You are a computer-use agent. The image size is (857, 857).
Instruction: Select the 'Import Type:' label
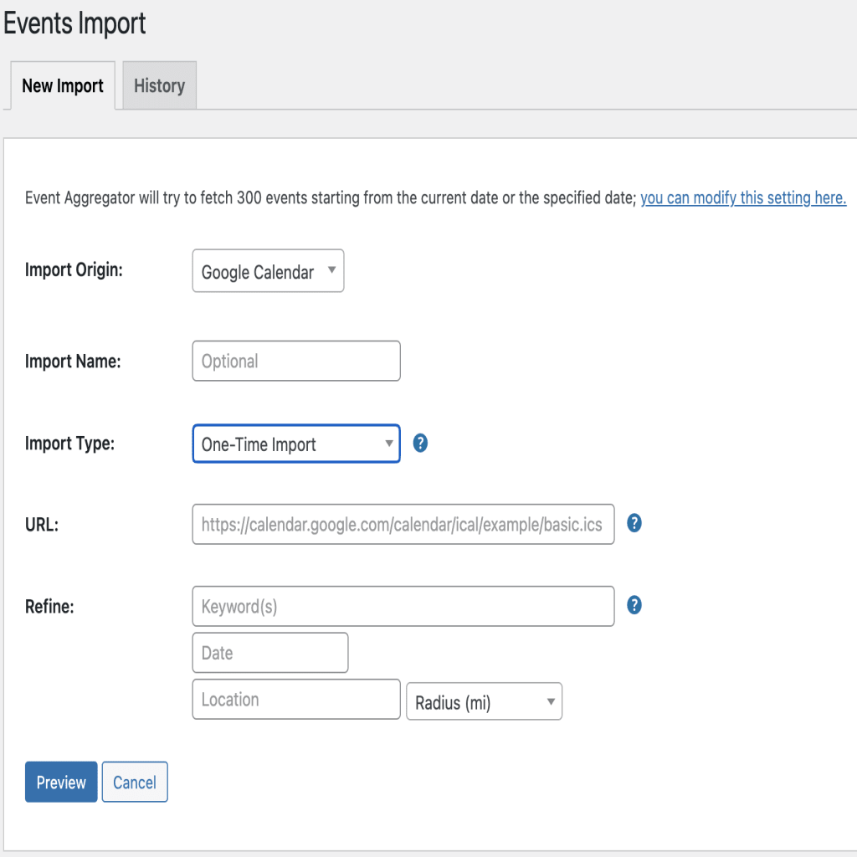pyautogui.click(x=70, y=444)
